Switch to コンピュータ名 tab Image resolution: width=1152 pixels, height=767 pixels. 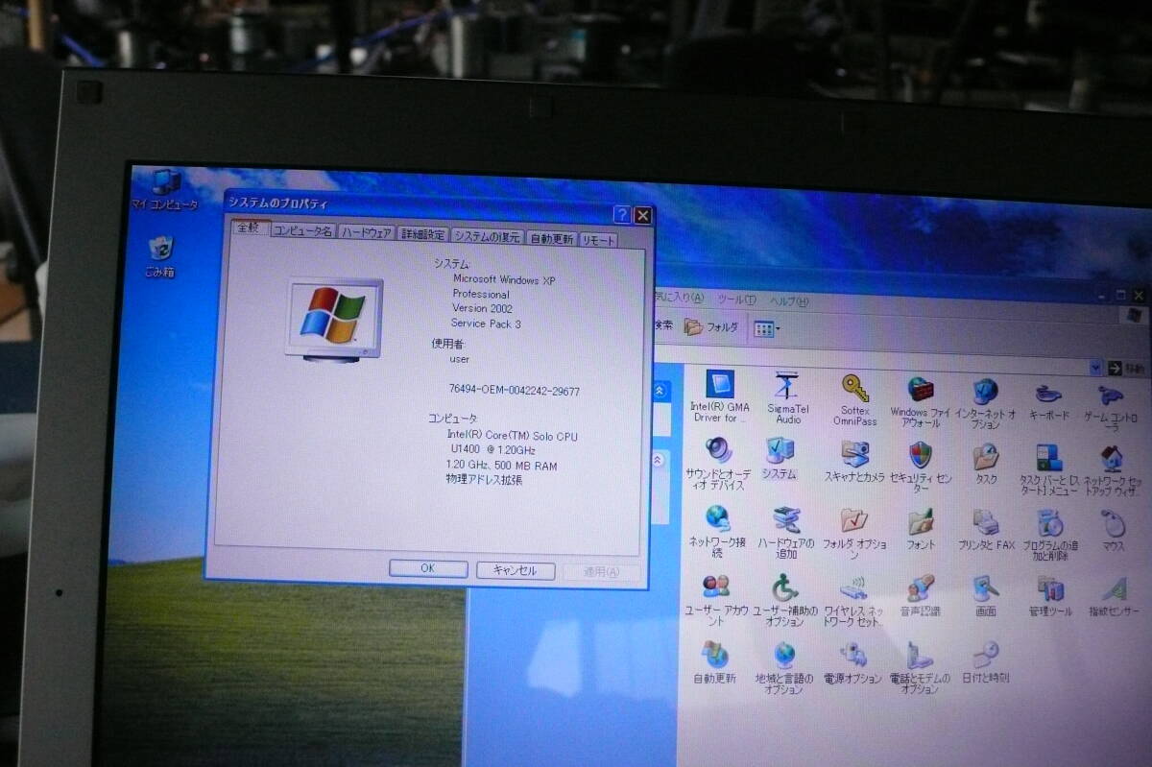(302, 231)
